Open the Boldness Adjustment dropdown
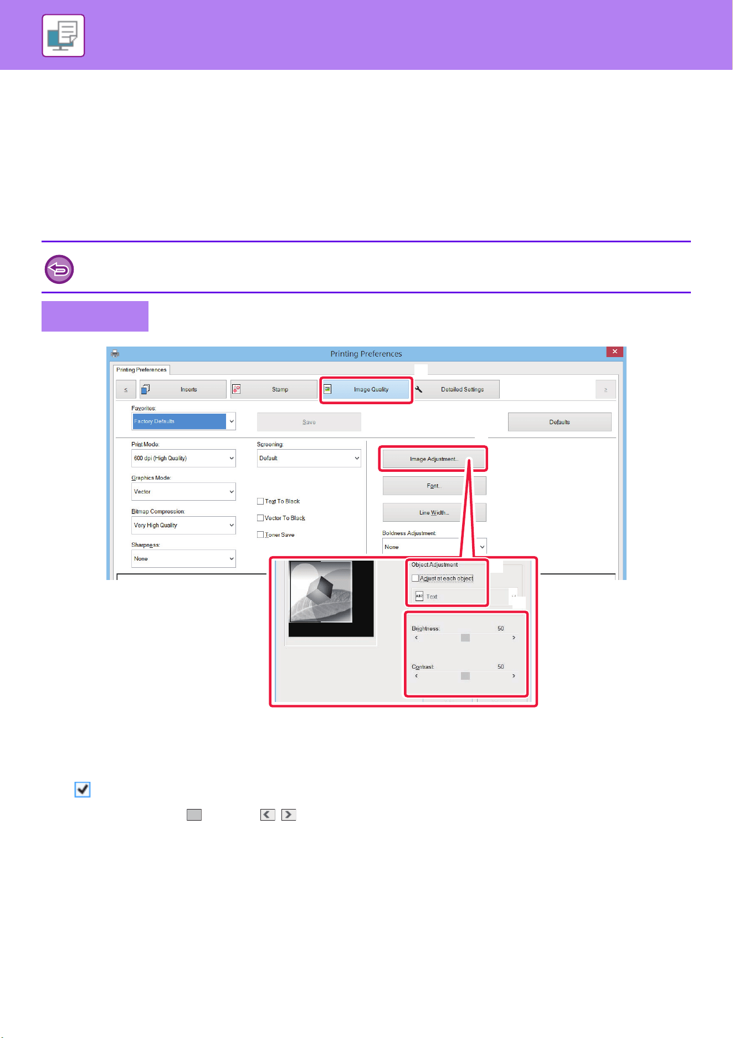The height and width of the screenshot is (1038, 733). click(x=434, y=547)
